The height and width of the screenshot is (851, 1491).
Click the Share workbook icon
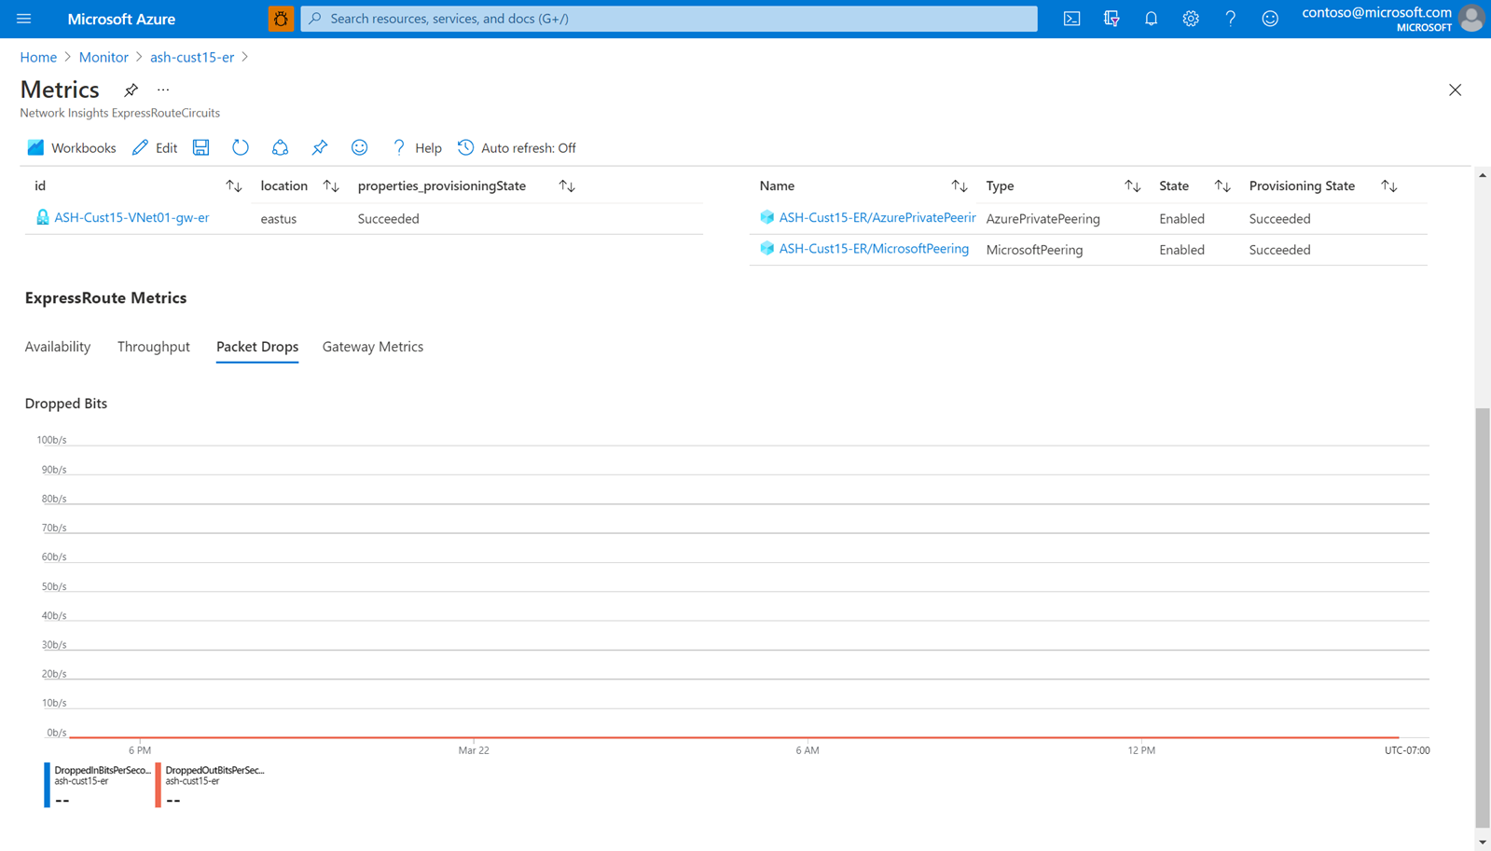(280, 147)
